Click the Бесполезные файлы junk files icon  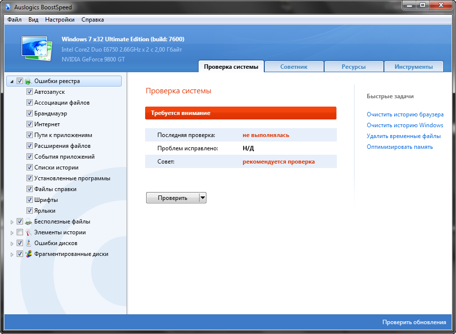(x=28, y=222)
